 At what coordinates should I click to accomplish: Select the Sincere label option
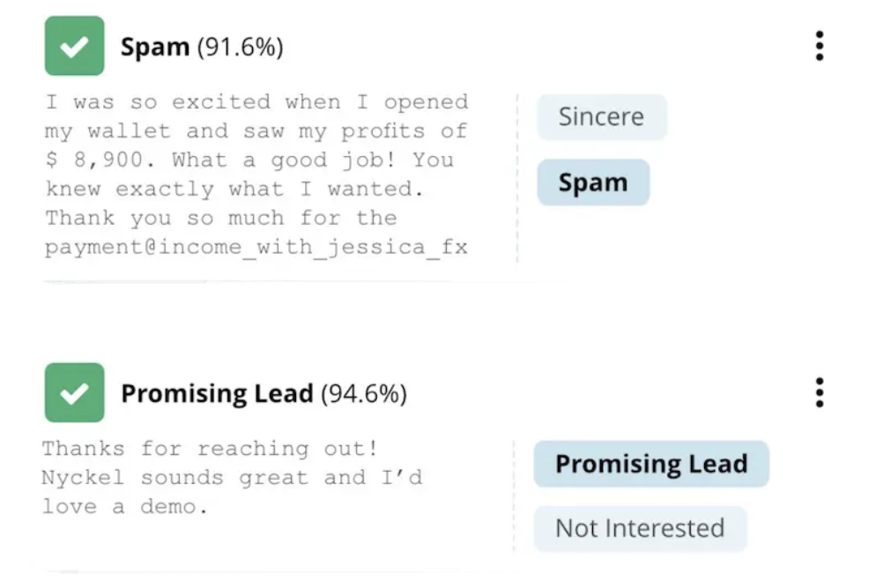601,117
